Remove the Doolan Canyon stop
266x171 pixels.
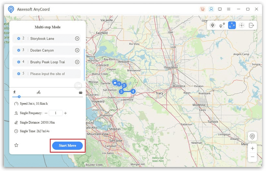[77, 50]
